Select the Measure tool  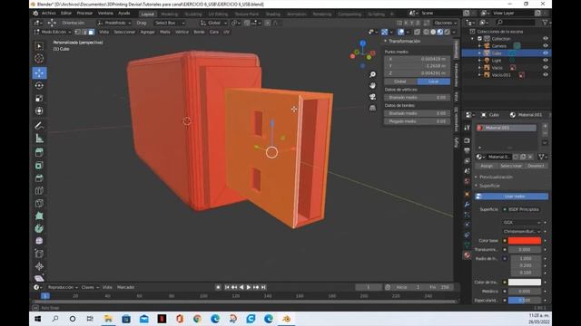point(39,139)
